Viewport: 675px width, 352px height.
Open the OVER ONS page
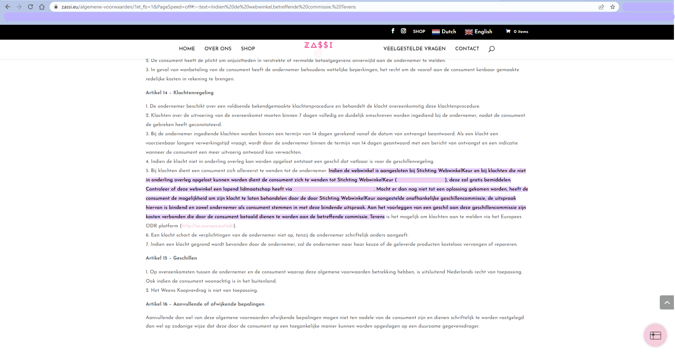[x=218, y=49]
